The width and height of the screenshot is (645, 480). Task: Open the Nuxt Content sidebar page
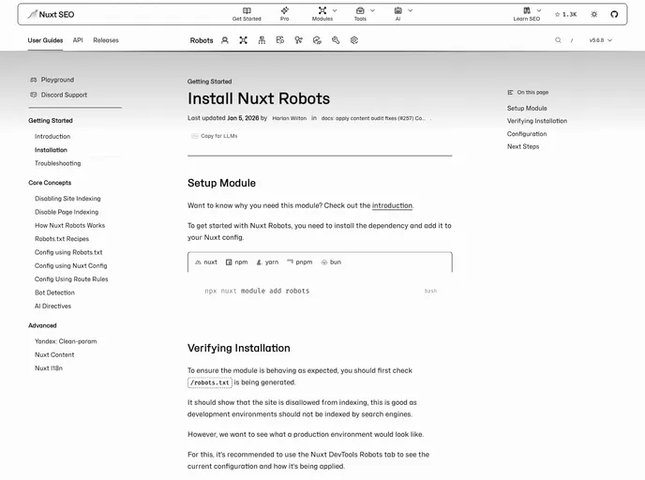pos(54,355)
